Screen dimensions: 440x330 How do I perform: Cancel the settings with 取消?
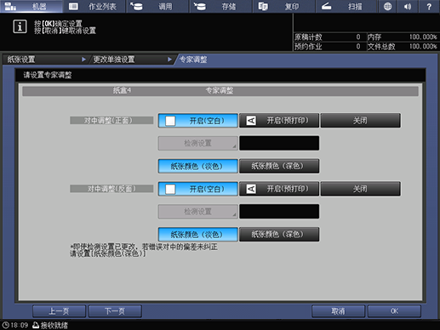click(338, 311)
